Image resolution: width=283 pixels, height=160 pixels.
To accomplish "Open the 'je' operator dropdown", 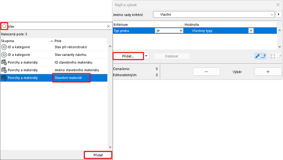I will point(169,31).
